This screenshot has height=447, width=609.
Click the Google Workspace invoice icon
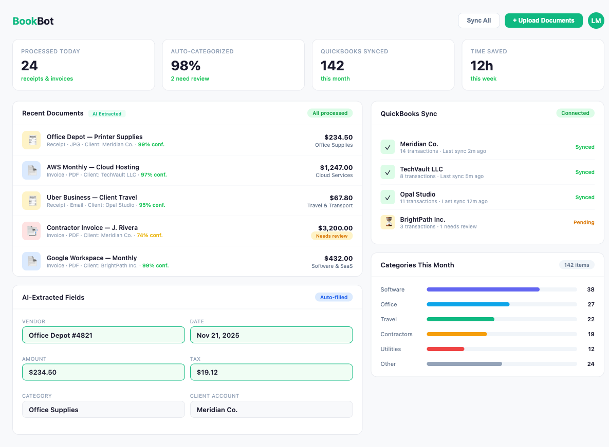(31, 261)
